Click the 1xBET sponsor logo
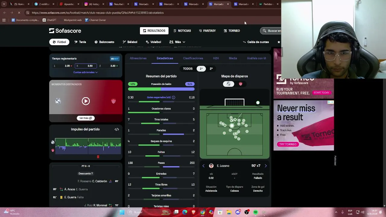 [115, 58]
